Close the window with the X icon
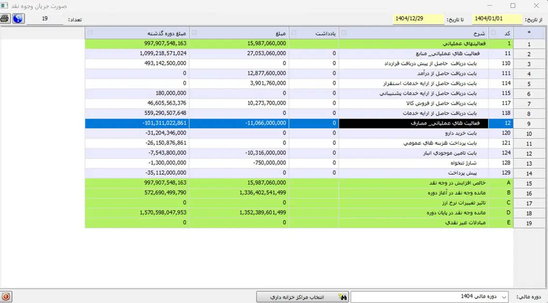 536,6
